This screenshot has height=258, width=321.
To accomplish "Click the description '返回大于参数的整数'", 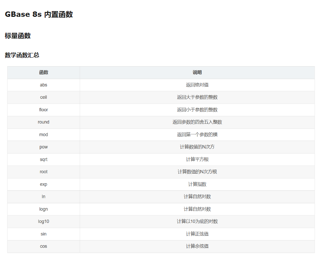I will (197, 97).
